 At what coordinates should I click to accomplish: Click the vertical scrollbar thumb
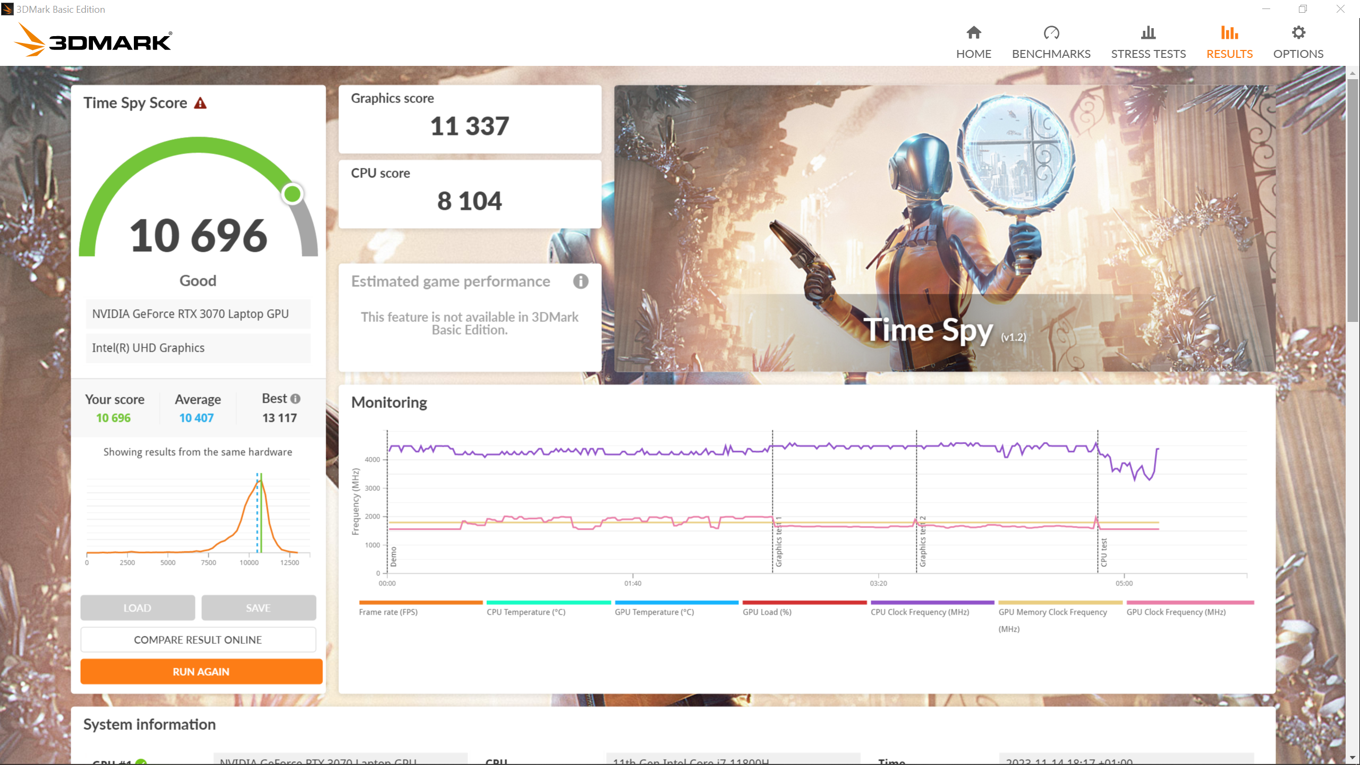click(1353, 200)
